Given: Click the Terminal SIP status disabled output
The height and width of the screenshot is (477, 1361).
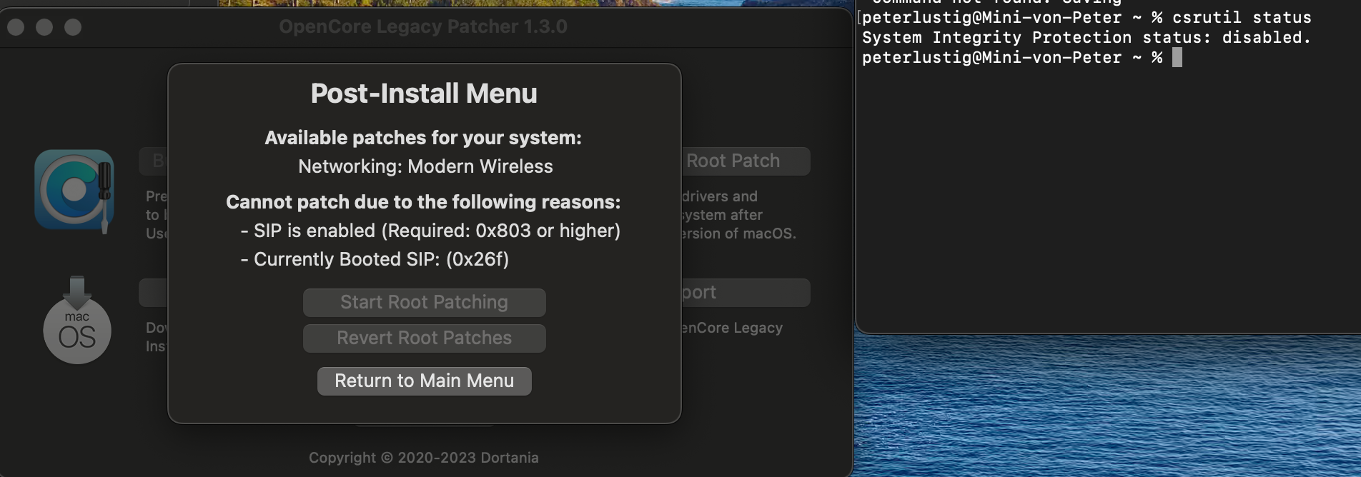Looking at the screenshot, I should 1087,37.
